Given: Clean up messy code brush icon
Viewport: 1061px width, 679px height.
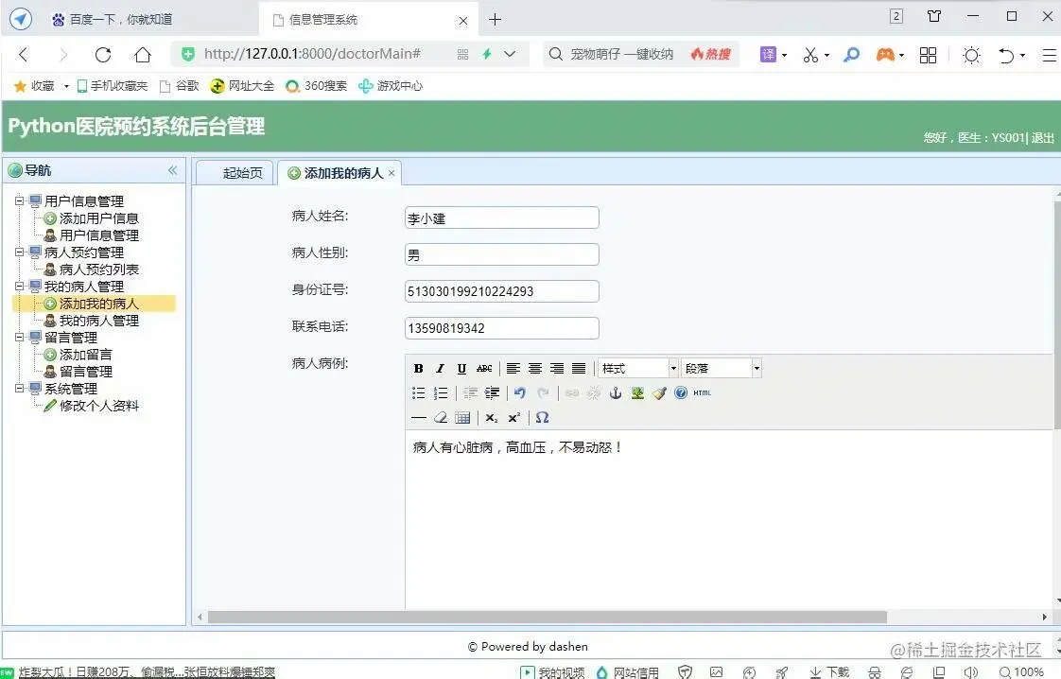Looking at the screenshot, I should 659,392.
